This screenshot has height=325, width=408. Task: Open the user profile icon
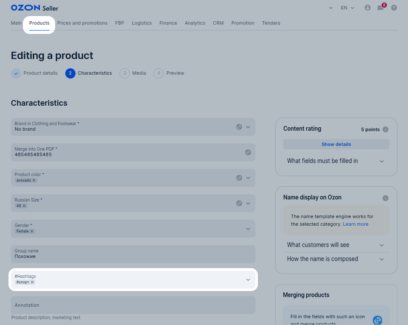pos(367,8)
